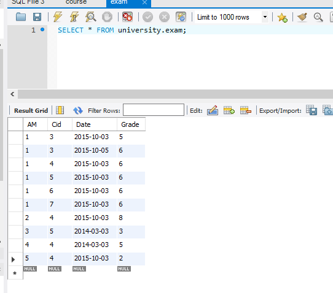Run Explain plan magnifier-lightning icon
Image resolution: width=333 pixels, height=293 pixels.
coord(91,17)
